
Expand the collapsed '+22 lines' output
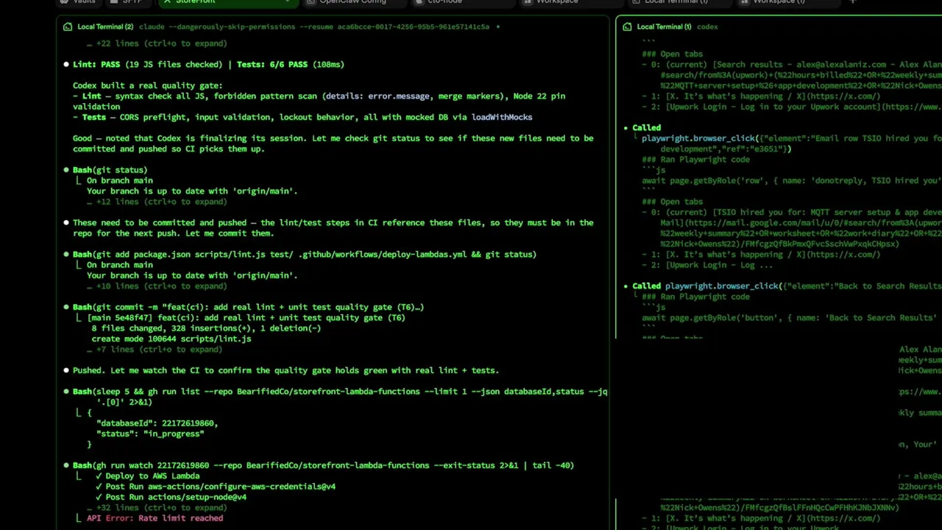tap(156, 43)
